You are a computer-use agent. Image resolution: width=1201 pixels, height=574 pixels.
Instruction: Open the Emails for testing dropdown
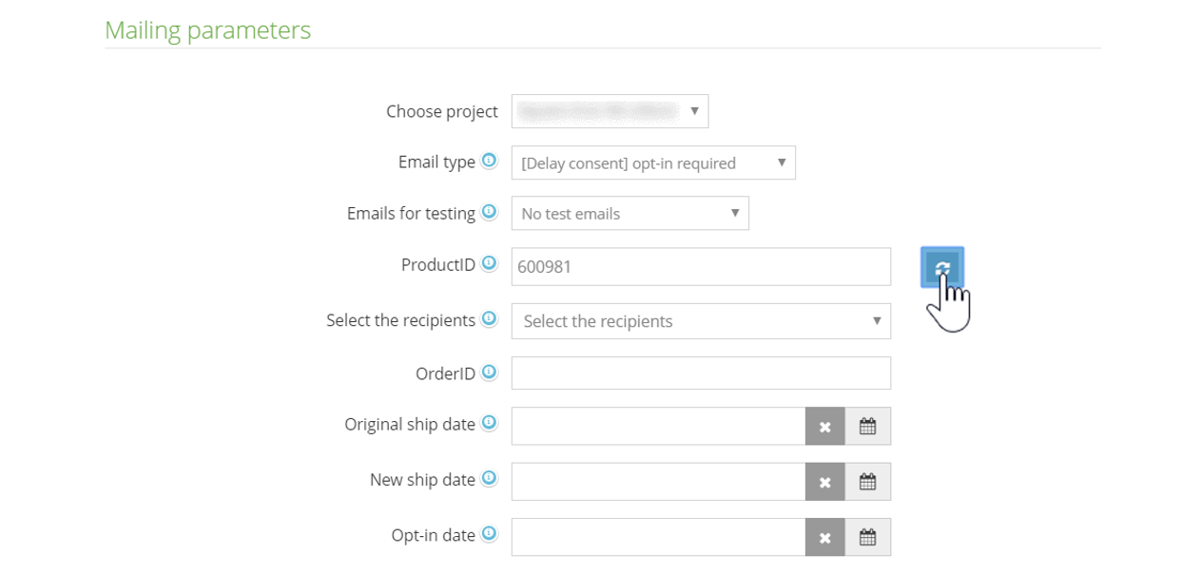coord(630,213)
